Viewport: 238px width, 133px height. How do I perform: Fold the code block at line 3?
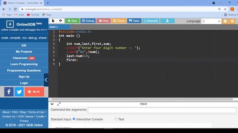(56, 40)
